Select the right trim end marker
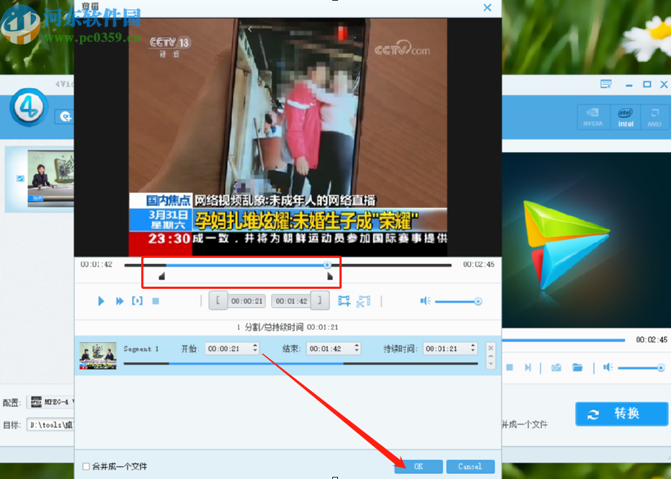This screenshot has width=671, height=479. (330, 277)
